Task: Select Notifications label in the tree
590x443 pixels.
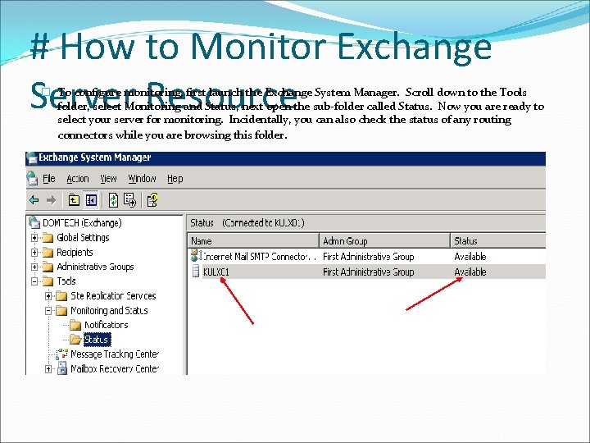Action: click(106, 325)
